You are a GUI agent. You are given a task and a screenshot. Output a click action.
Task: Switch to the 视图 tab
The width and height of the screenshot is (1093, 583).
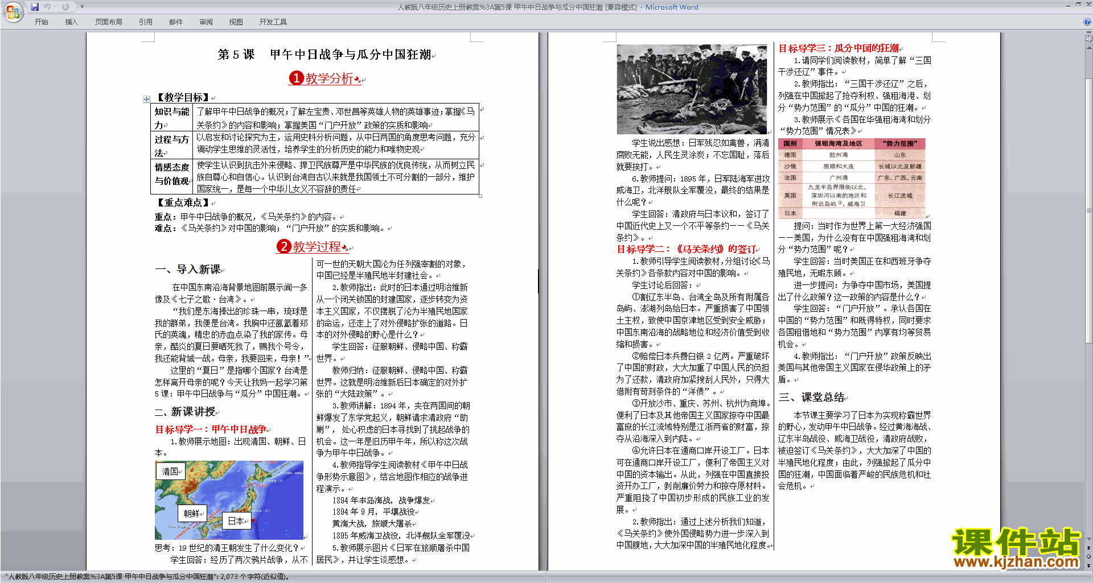(236, 22)
